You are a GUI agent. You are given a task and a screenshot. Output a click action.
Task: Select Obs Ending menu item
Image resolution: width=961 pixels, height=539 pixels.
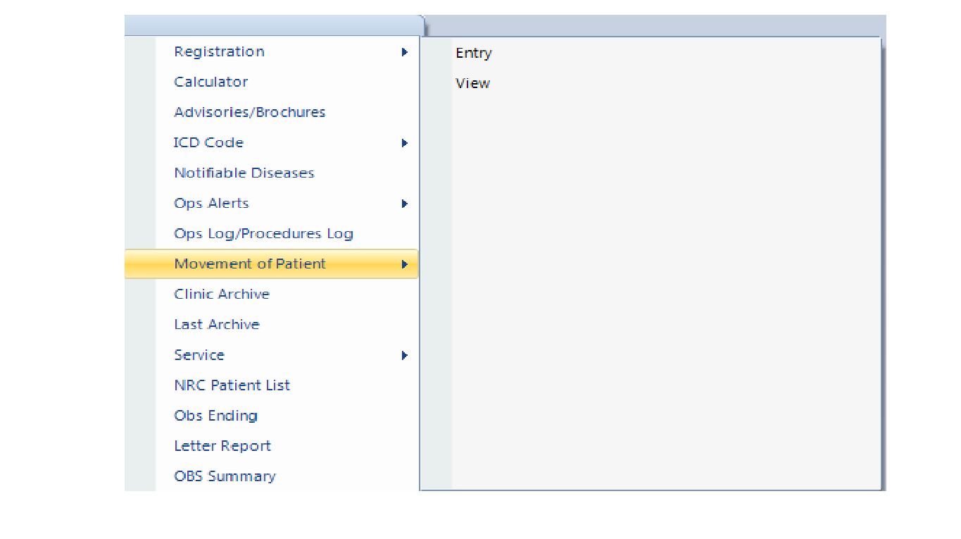point(215,416)
